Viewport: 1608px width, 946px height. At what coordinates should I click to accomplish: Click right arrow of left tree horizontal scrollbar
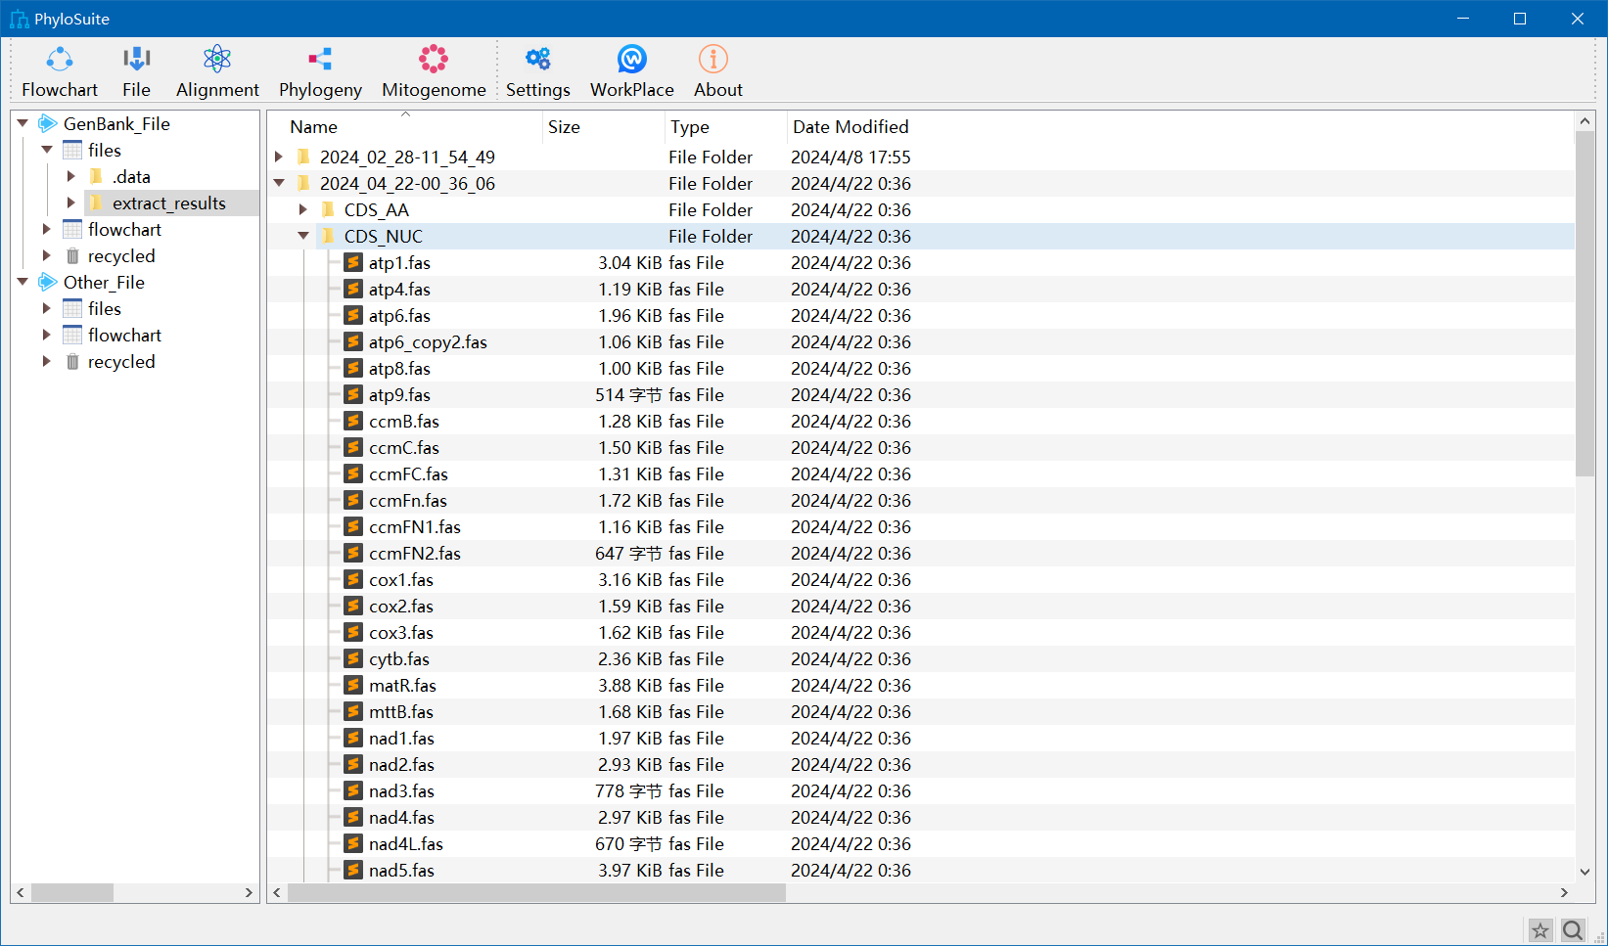point(249,892)
